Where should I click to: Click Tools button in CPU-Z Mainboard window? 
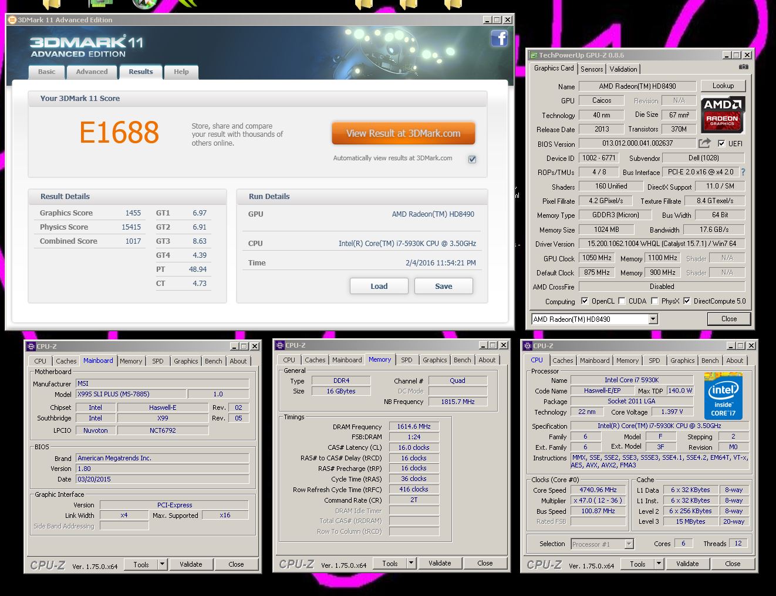(141, 564)
